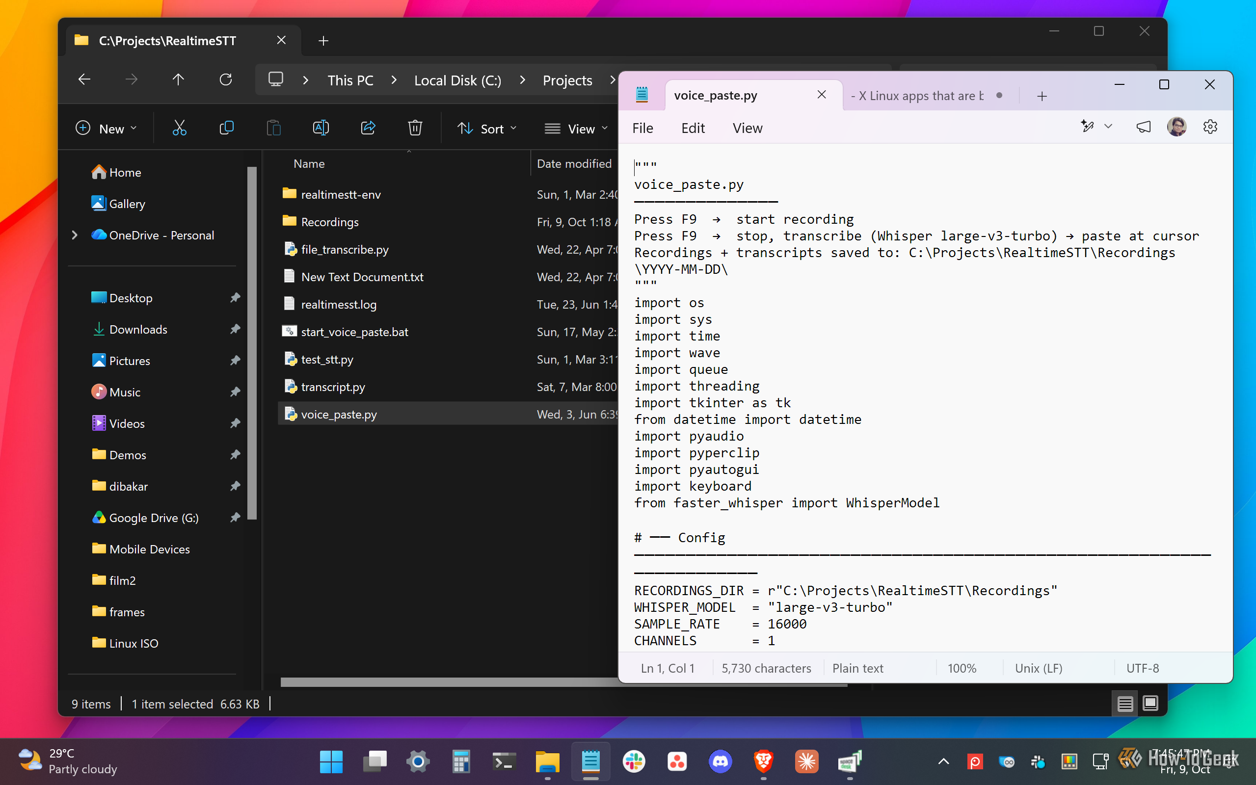This screenshot has height=785, width=1256.
Task: Show hidden system tray icons chevron
Action: pos(943,761)
